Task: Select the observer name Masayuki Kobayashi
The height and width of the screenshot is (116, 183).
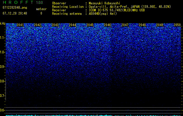Action: point(104,3)
